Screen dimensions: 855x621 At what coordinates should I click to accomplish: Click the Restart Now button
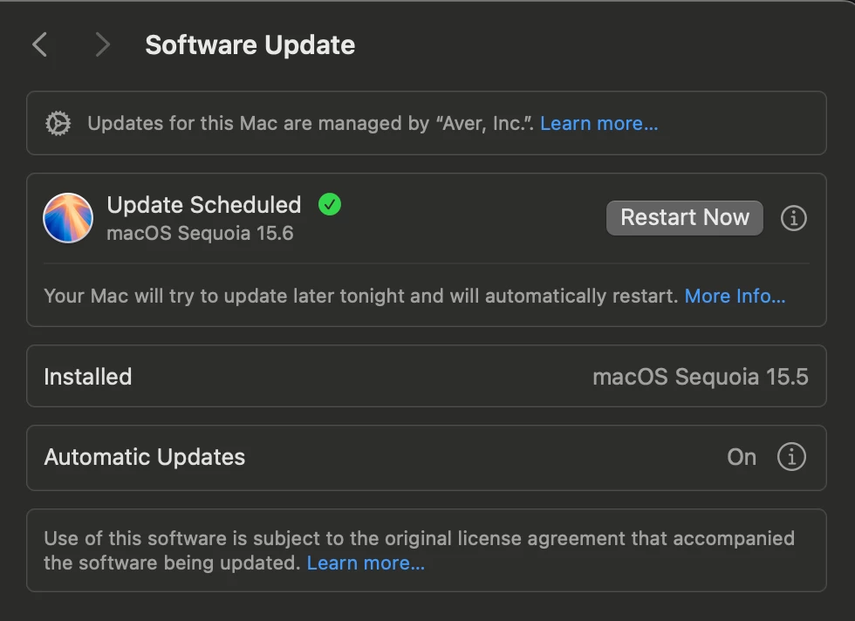pyautogui.click(x=684, y=217)
